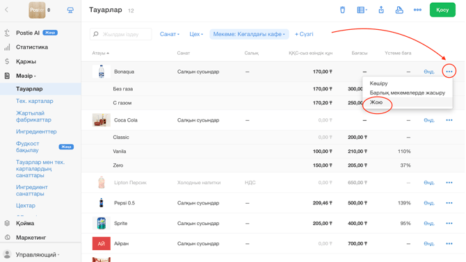The image size is (466, 262).
Task: Open the table columns settings icon
Action: (x=362, y=10)
